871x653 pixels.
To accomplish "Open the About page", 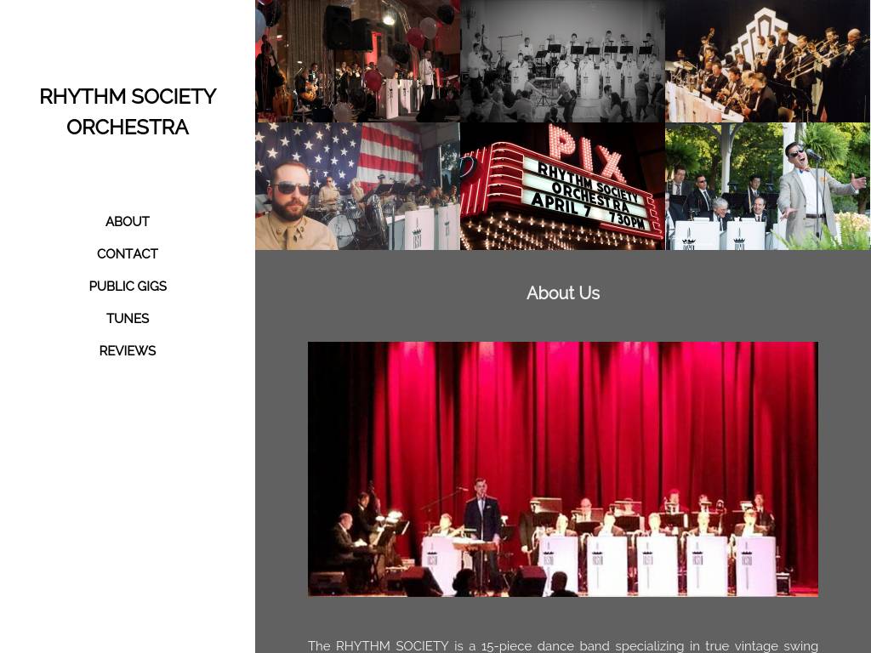I will (x=128, y=222).
